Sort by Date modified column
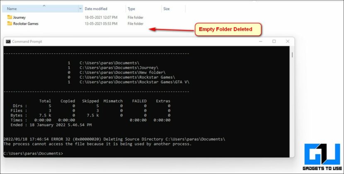 coord(104,9)
